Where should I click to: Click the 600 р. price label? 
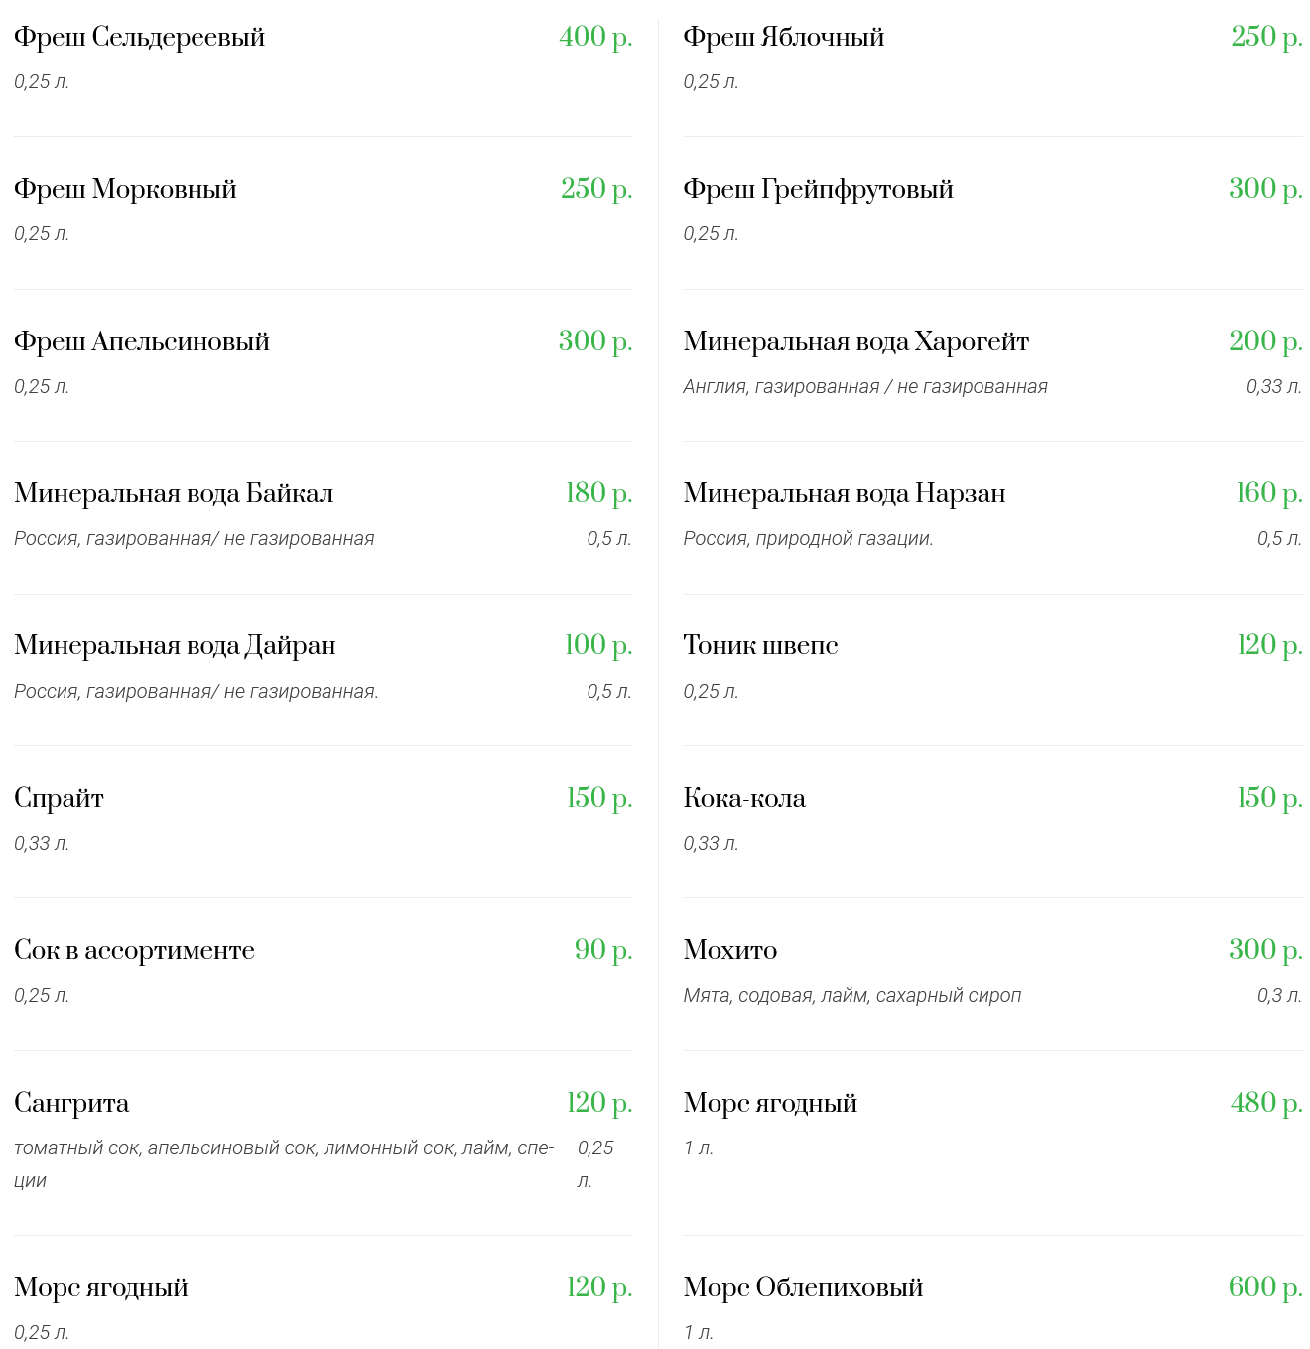click(x=1264, y=1287)
